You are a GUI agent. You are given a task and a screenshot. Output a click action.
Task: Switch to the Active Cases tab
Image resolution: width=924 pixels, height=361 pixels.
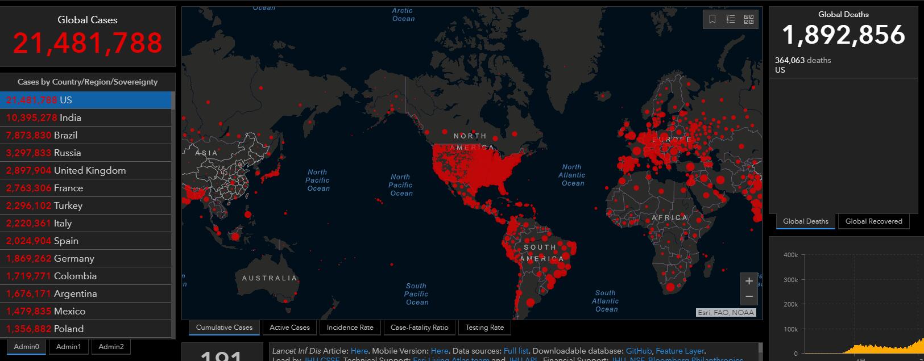pyautogui.click(x=289, y=328)
